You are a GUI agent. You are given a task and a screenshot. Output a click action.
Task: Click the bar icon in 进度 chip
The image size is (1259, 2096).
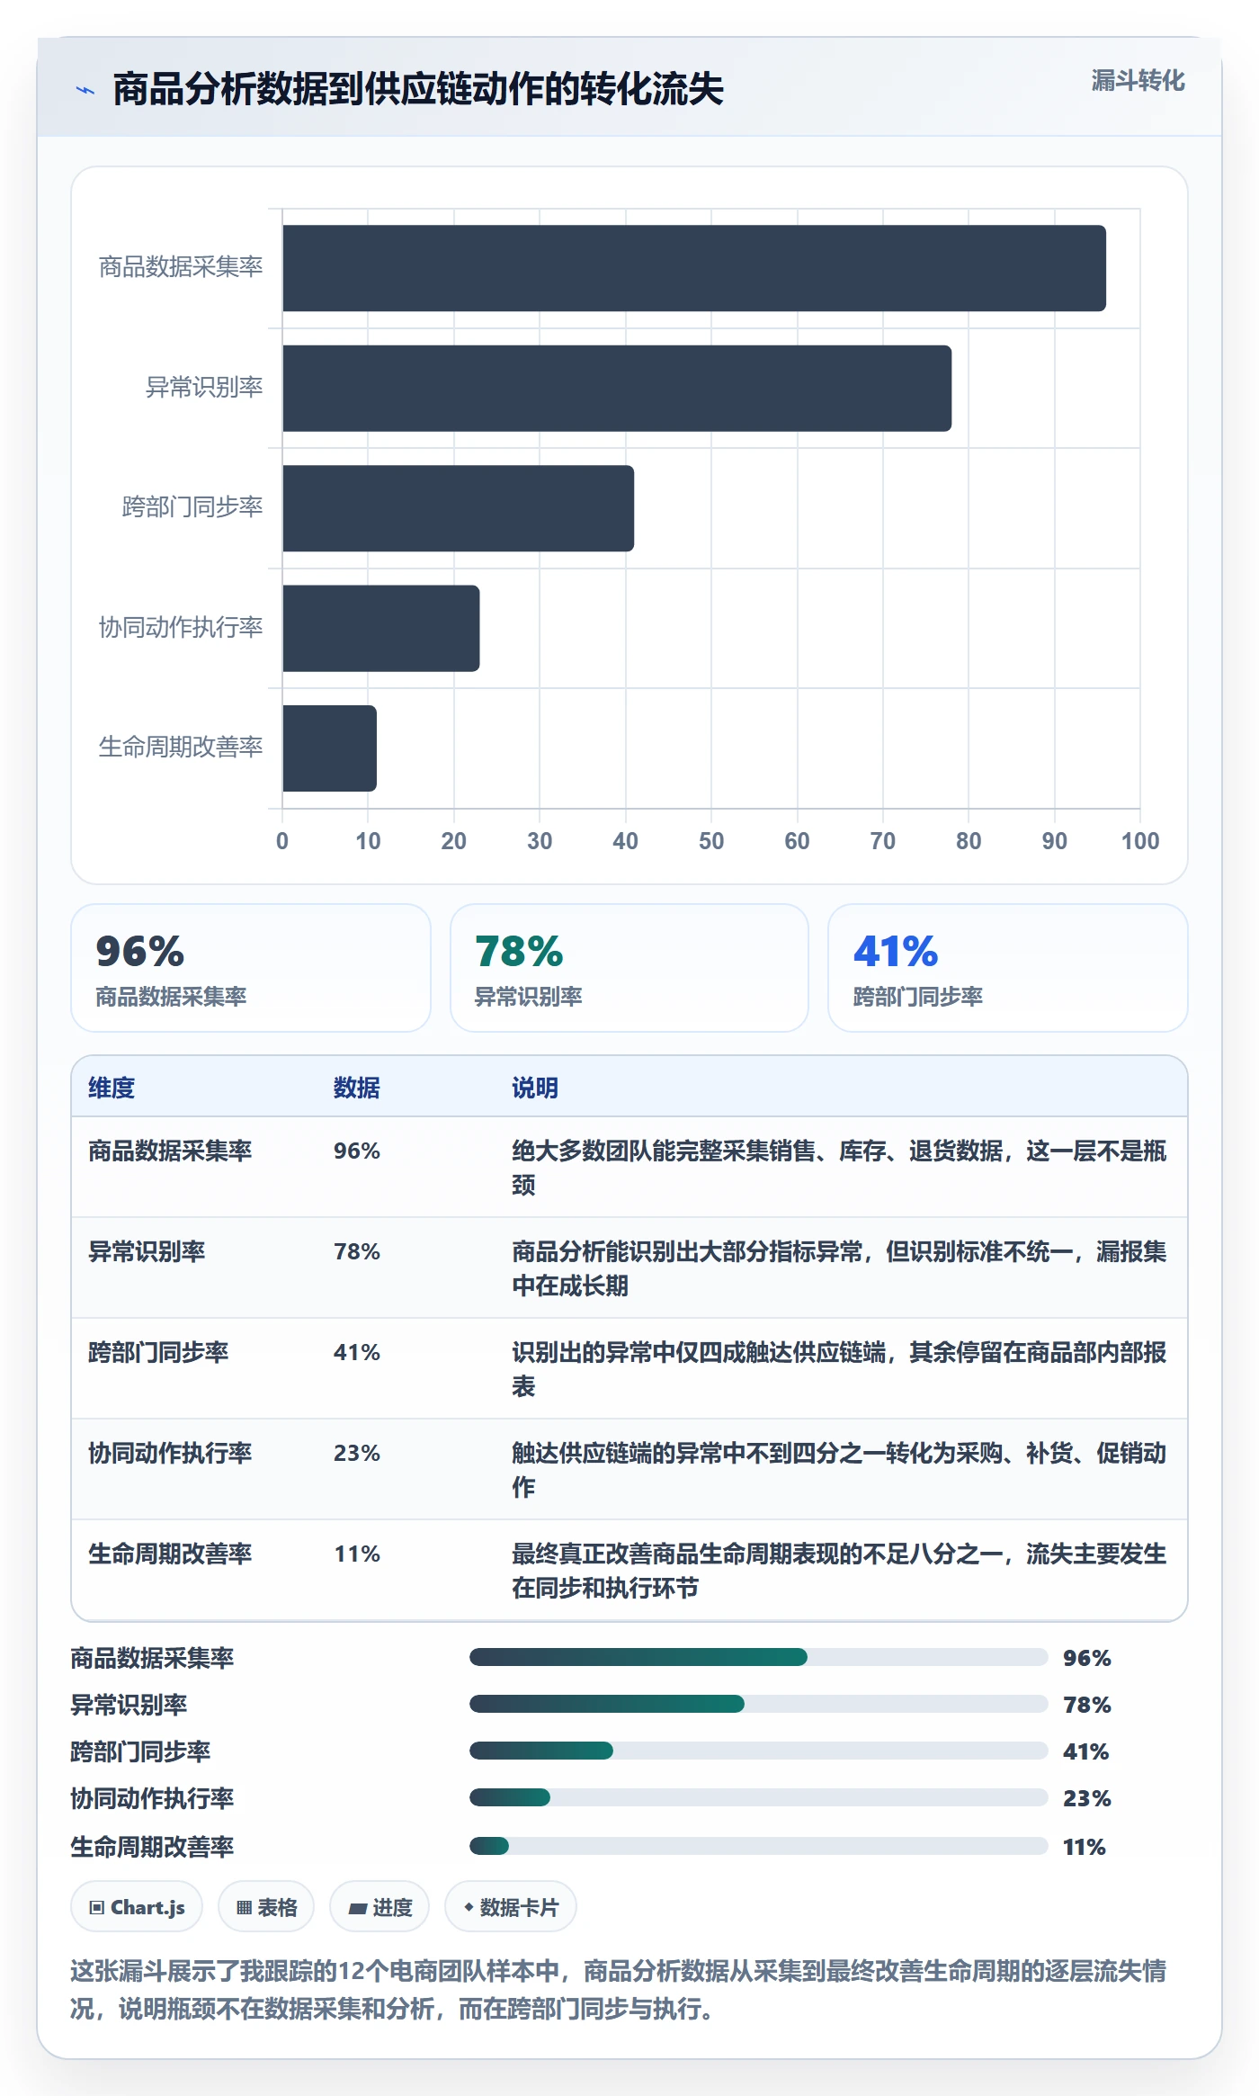357,1909
